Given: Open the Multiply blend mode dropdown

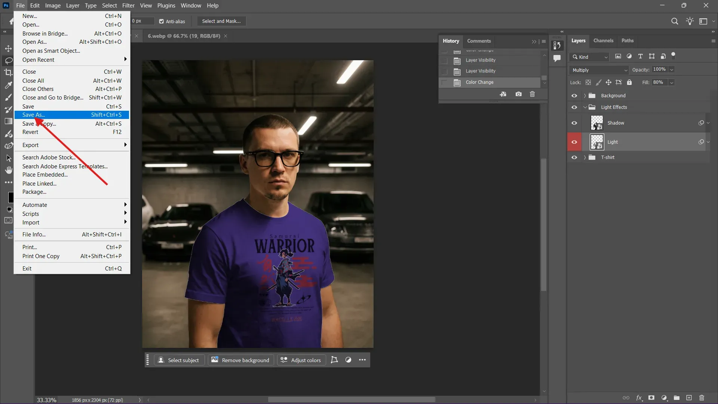Looking at the screenshot, I should click(x=598, y=70).
